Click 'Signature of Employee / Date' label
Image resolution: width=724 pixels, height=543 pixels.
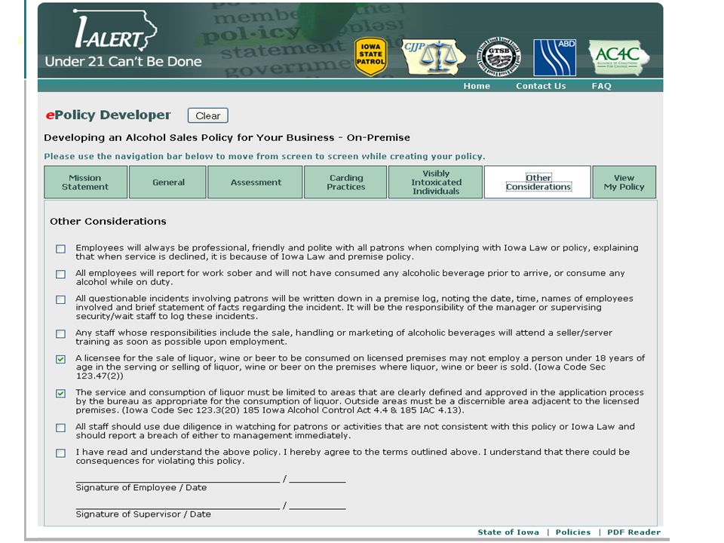[141, 488]
